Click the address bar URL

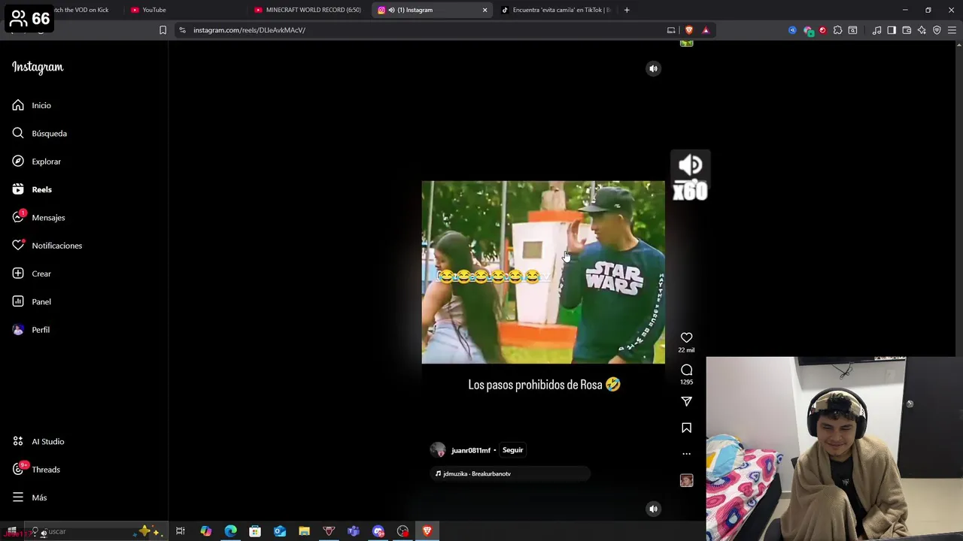[x=249, y=30]
